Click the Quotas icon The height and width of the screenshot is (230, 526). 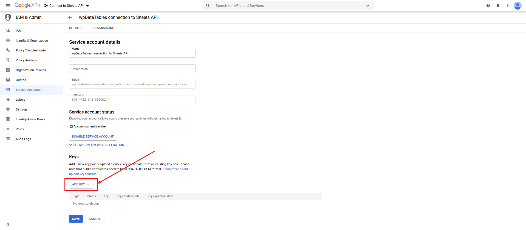[8, 80]
